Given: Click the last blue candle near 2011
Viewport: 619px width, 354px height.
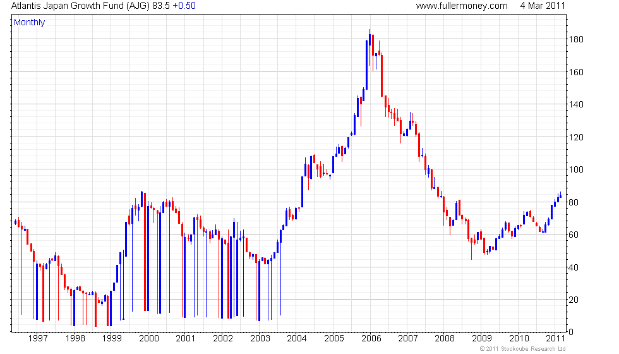Looking at the screenshot, I should coord(561,195).
